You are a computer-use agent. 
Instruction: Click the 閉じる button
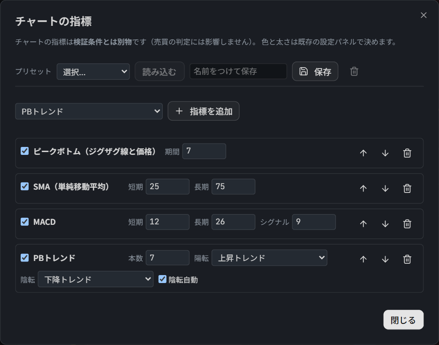[x=403, y=320]
